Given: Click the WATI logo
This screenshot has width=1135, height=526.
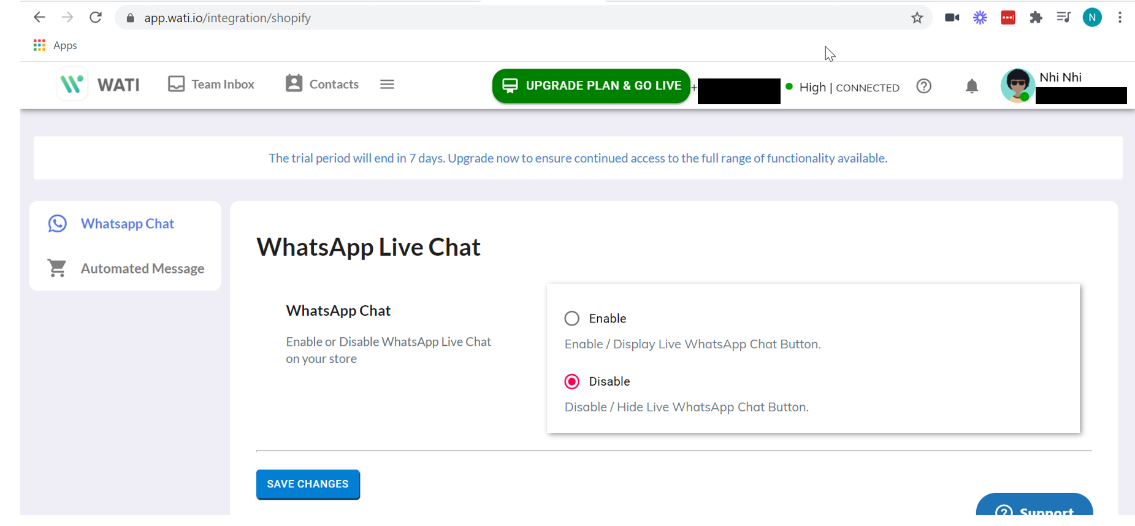Looking at the screenshot, I should [98, 84].
